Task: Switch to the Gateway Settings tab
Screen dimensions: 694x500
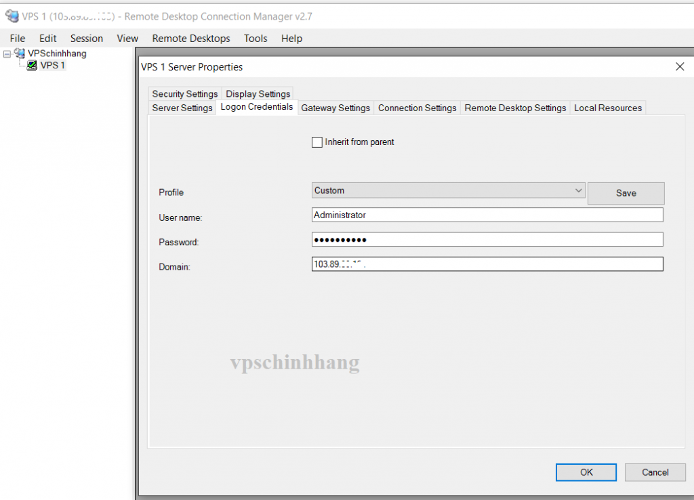Action: pyautogui.click(x=335, y=108)
